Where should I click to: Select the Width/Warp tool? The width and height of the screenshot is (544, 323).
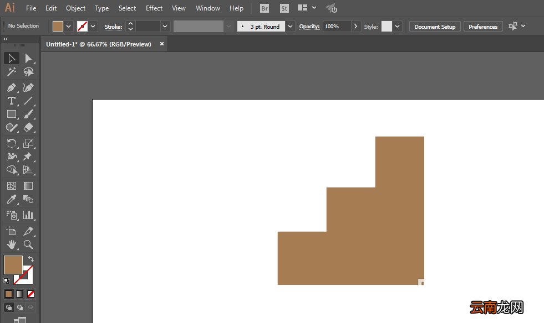[x=12, y=157]
